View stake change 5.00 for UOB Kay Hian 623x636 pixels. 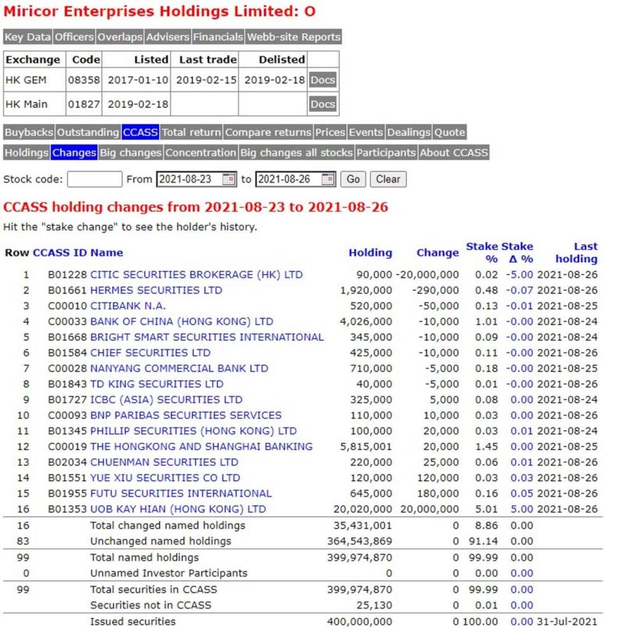[522, 509]
